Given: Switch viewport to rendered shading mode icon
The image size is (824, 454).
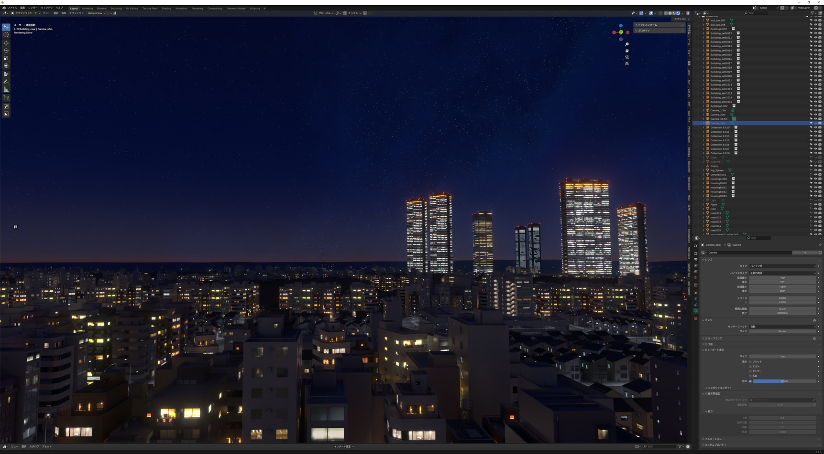Looking at the screenshot, I should coord(678,13).
